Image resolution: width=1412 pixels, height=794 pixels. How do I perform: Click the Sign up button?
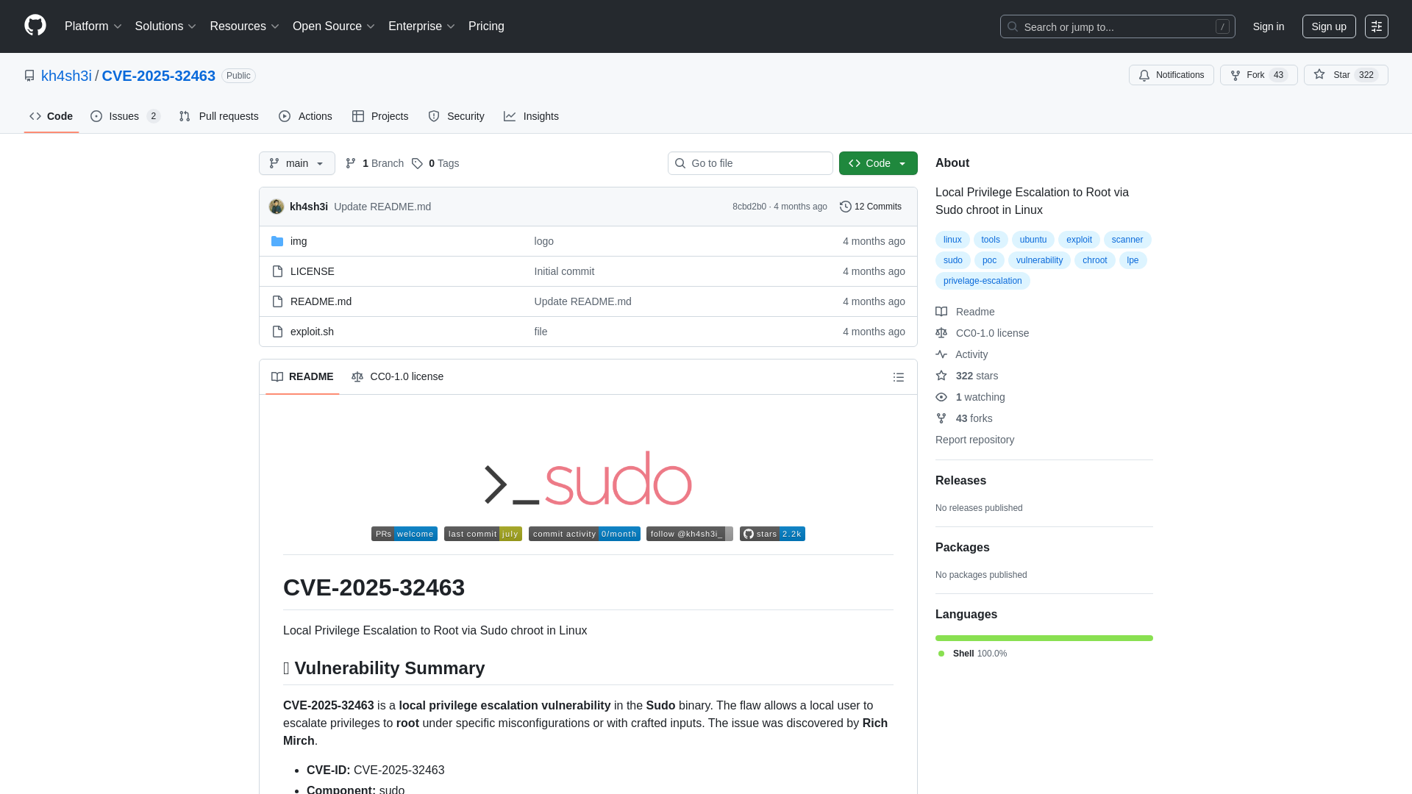click(x=1329, y=26)
